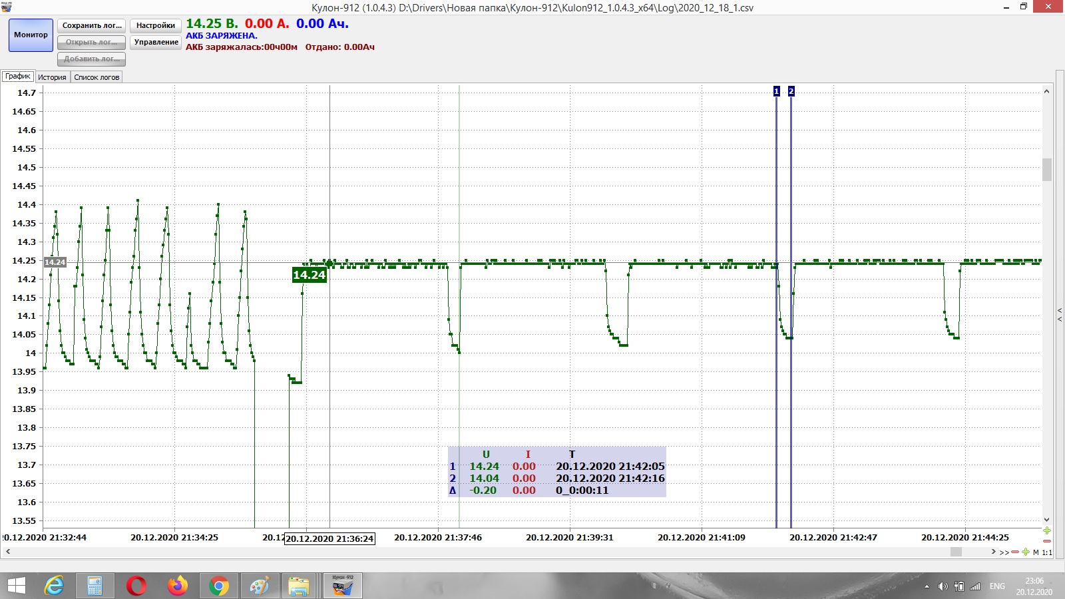Click the vertical scrollbar thumb
The image size is (1065, 599).
pos(1046,170)
